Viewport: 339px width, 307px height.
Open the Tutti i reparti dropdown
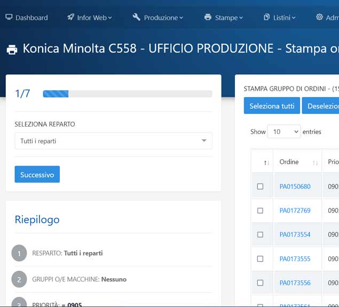click(x=113, y=141)
